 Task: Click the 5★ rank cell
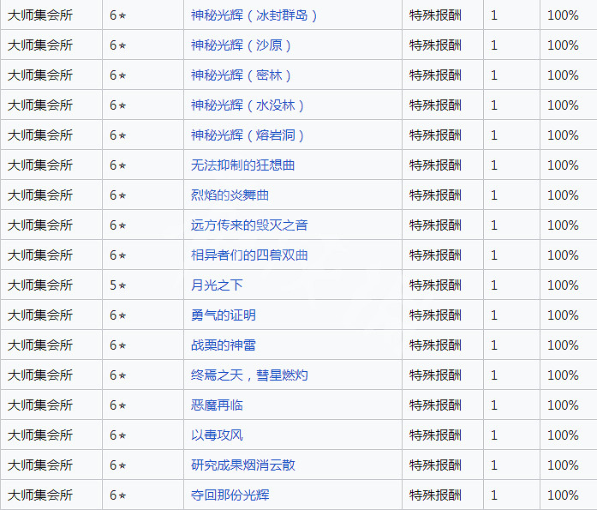coord(118,285)
